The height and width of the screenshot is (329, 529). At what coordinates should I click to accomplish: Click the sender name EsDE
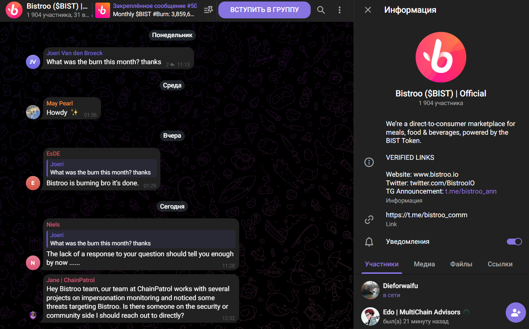point(53,154)
